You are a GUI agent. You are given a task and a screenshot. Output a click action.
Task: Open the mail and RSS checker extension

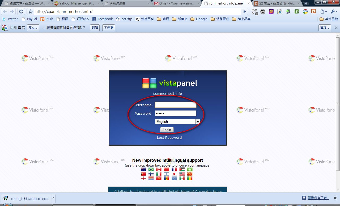tap(255, 12)
